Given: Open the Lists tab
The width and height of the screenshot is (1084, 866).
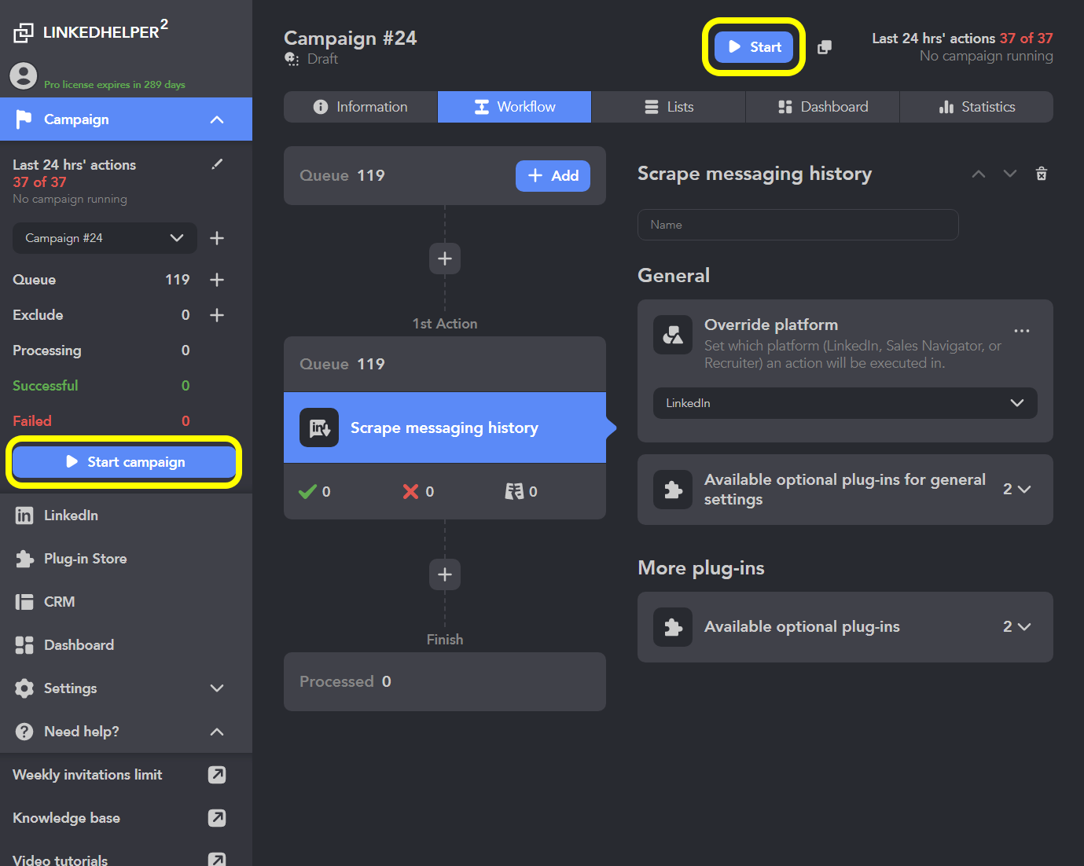Looking at the screenshot, I should (x=668, y=107).
